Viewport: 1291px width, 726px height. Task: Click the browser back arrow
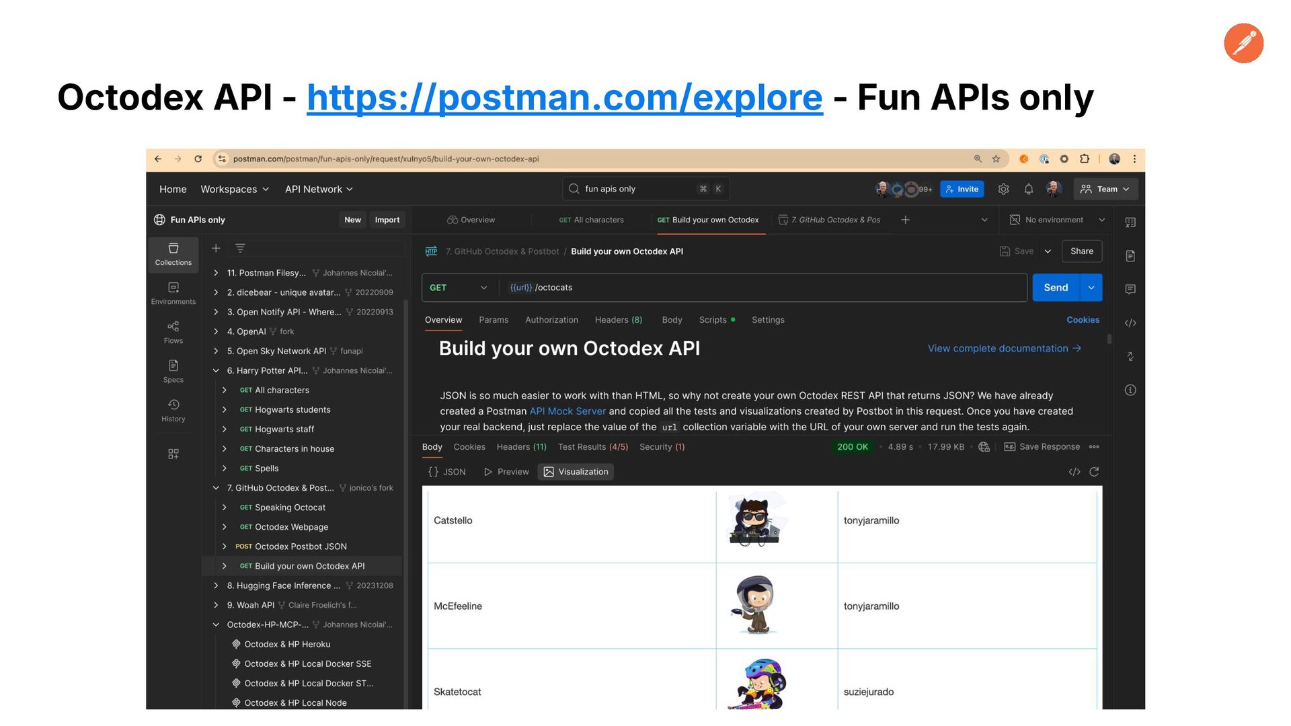158,159
